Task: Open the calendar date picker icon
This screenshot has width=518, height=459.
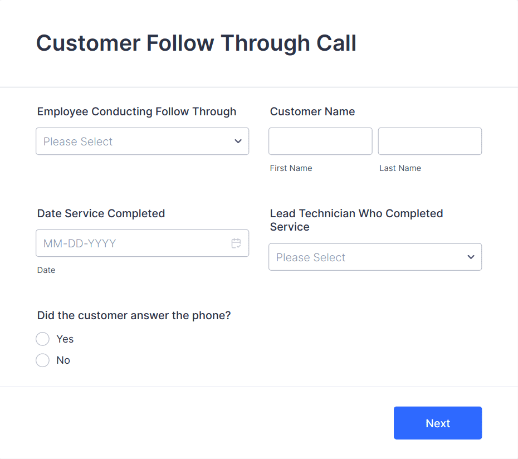Action: tap(236, 243)
